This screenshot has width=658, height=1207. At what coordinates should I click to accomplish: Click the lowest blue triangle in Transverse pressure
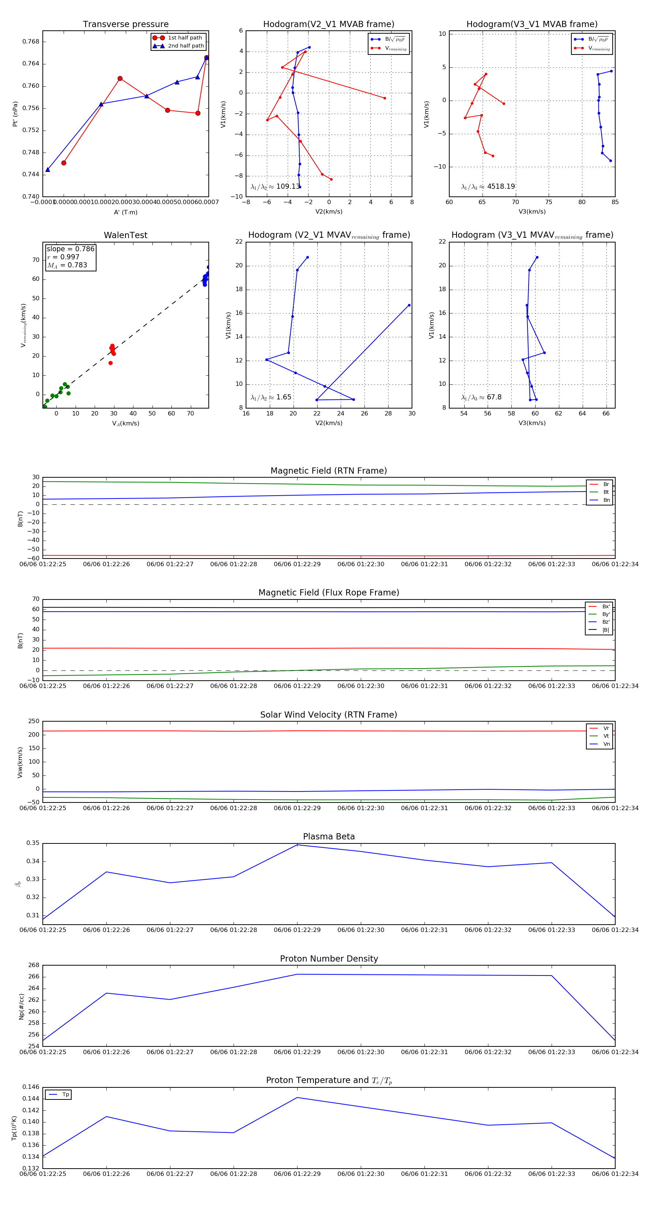48,170
